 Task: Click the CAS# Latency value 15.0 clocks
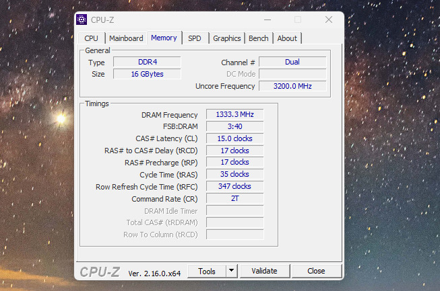pyautogui.click(x=235, y=138)
